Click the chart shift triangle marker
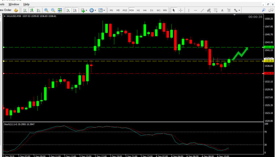 [235, 15]
